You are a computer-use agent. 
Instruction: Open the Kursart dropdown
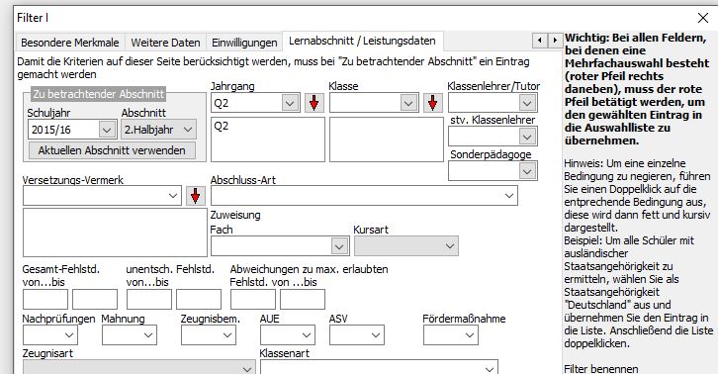[406, 246]
